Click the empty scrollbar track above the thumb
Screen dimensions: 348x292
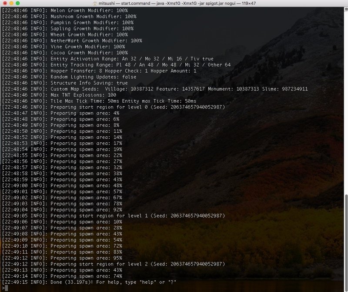click(346, 102)
